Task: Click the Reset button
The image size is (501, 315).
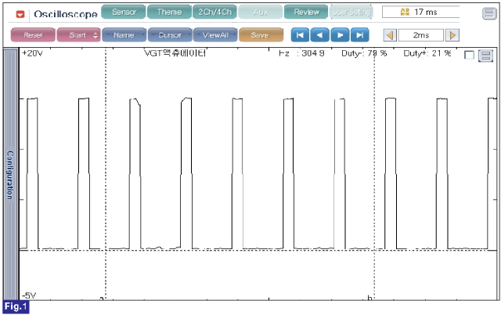Action: coord(33,35)
